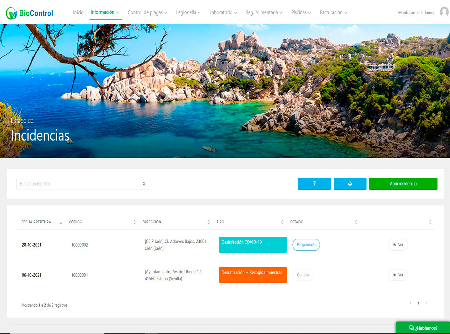Sort by Tipo column arrows
Screen dimensions: 450x334
[x=282, y=222]
